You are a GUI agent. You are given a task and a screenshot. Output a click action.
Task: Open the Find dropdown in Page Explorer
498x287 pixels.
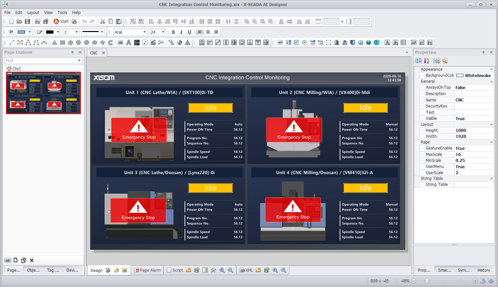tap(80, 60)
